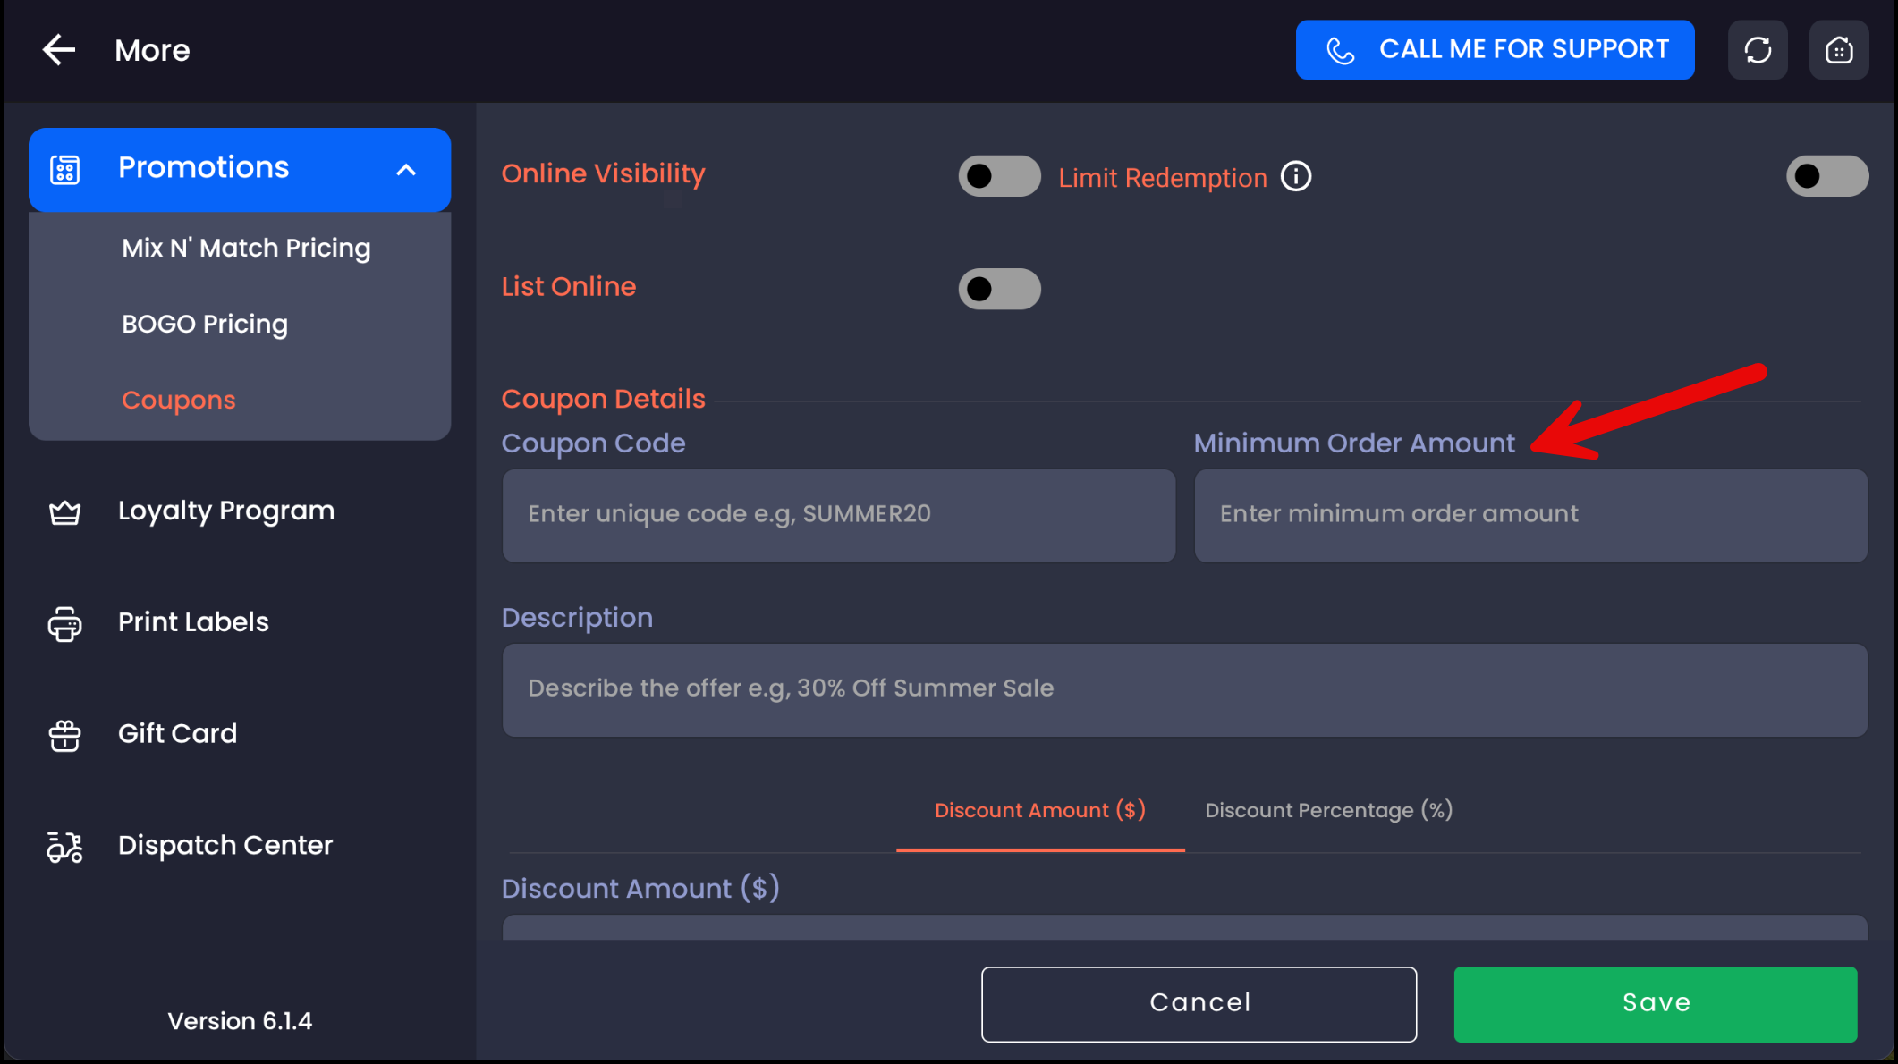The height and width of the screenshot is (1064, 1898).
Task: Enable the Limit Redemption switch
Action: pyautogui.click(x=1826, y=175)
